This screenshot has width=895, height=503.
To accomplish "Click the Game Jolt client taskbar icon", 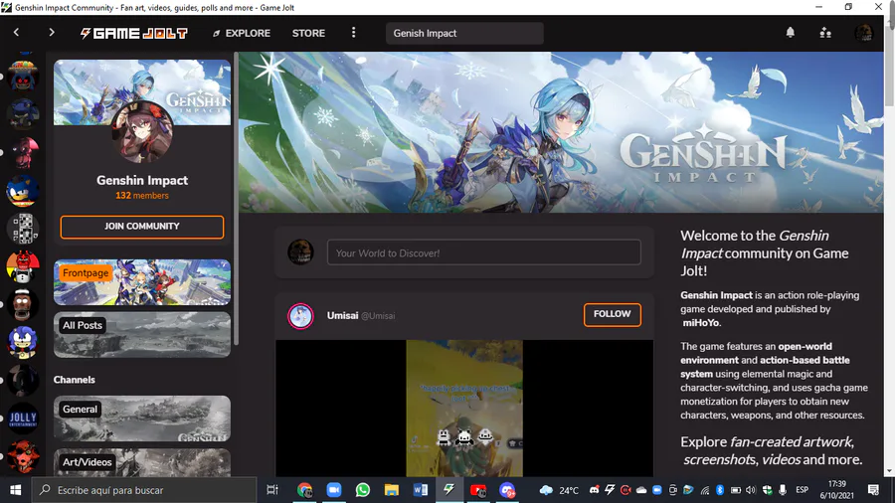I will 449,490.
